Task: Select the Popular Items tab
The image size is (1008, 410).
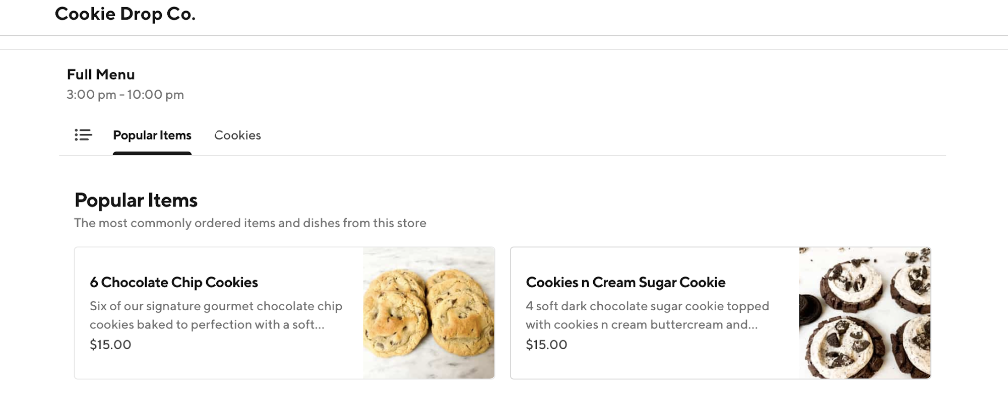Action: (152, 135)
